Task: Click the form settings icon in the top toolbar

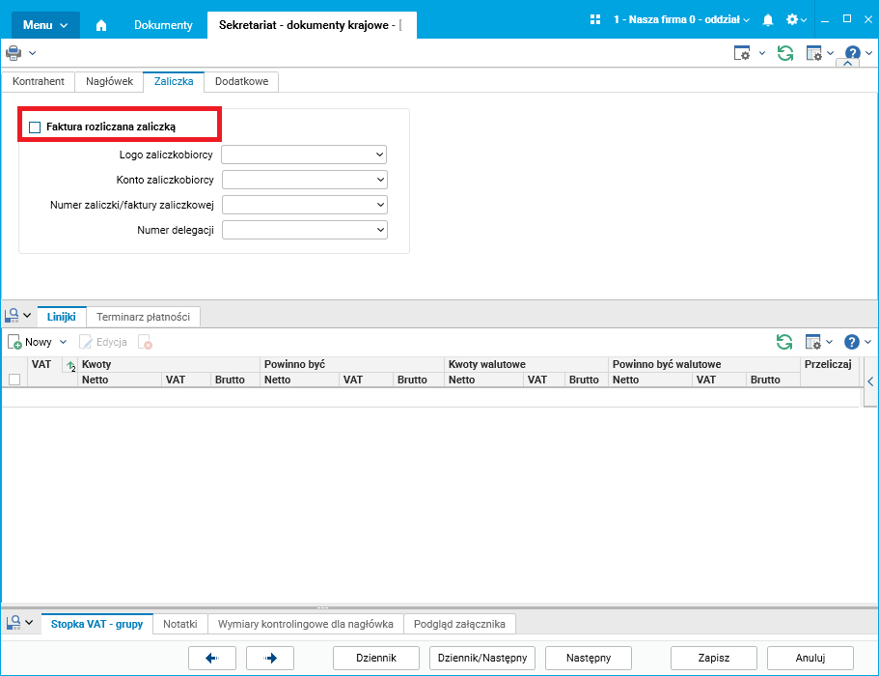Action: (x=742, y=53)
